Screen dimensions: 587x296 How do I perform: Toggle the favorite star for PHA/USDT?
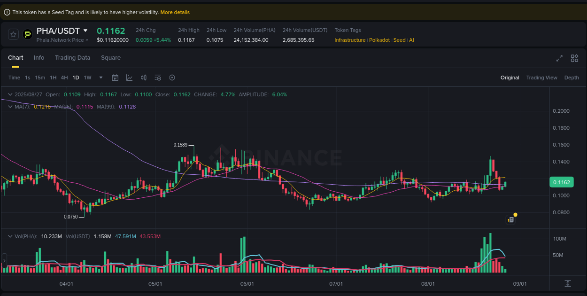pyautogui.click(x=13, y=34)
